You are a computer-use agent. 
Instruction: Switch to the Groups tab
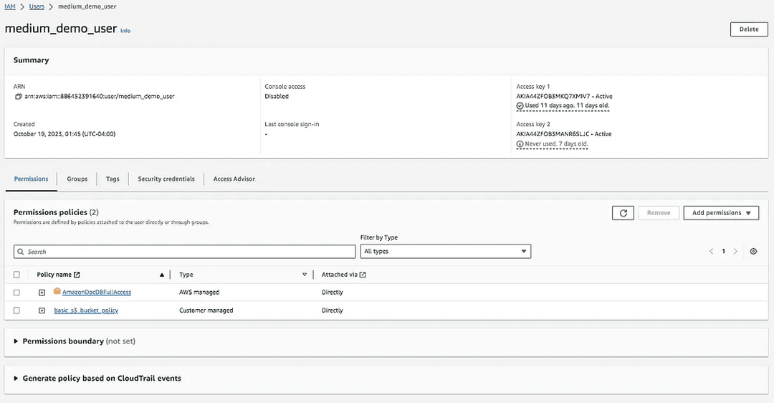click(77, 179)
